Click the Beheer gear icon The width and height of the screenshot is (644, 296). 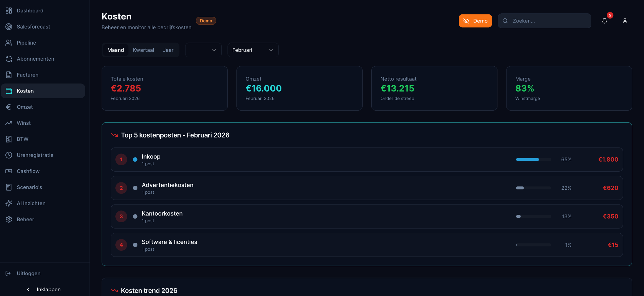(9, 220)
